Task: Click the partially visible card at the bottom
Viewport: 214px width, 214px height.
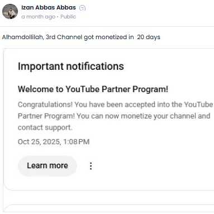Action: (109, 208)
